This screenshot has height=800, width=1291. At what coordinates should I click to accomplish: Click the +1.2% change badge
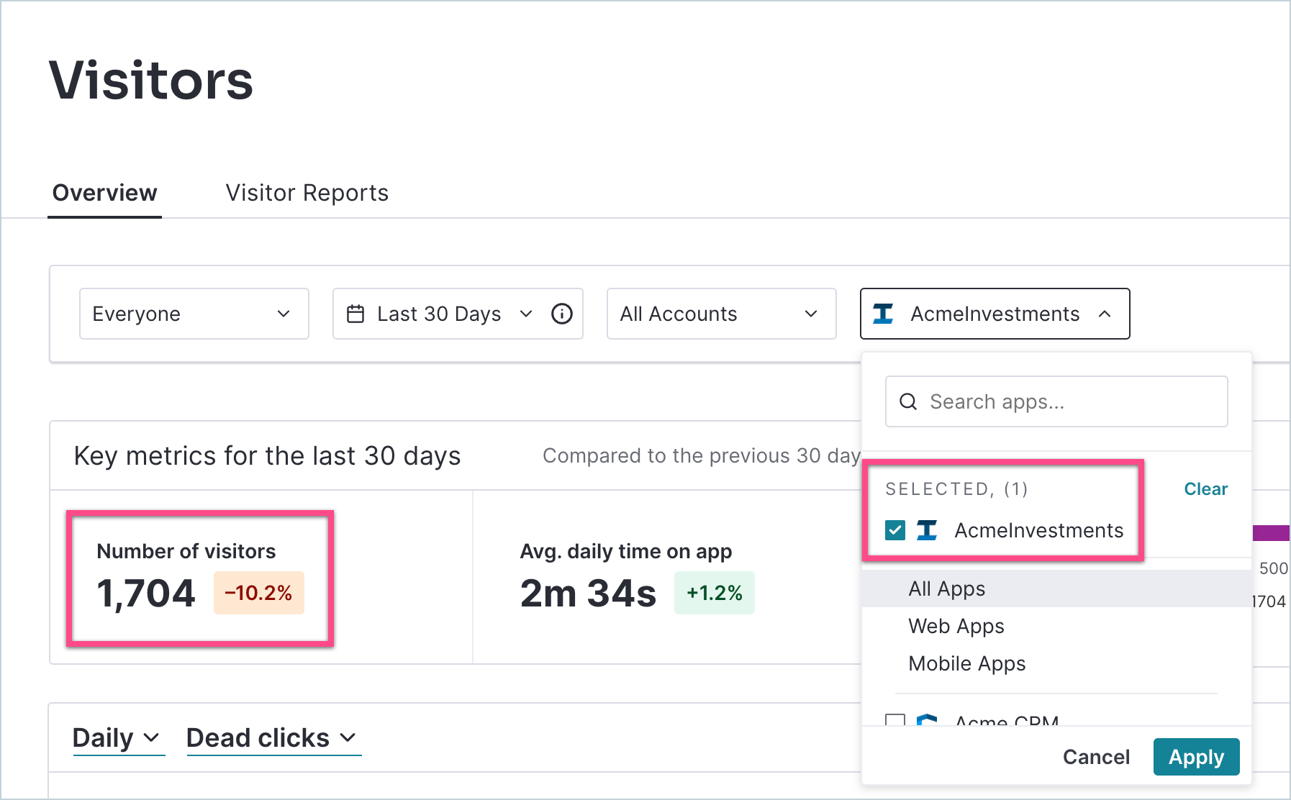pos(715,593)
